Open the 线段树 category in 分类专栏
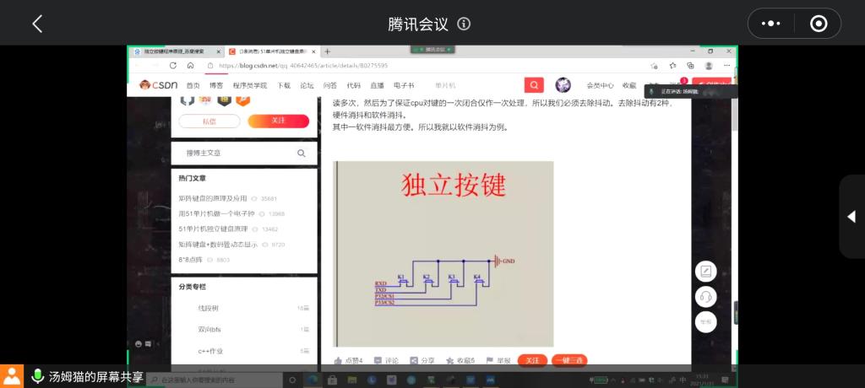 click(209, 308)
